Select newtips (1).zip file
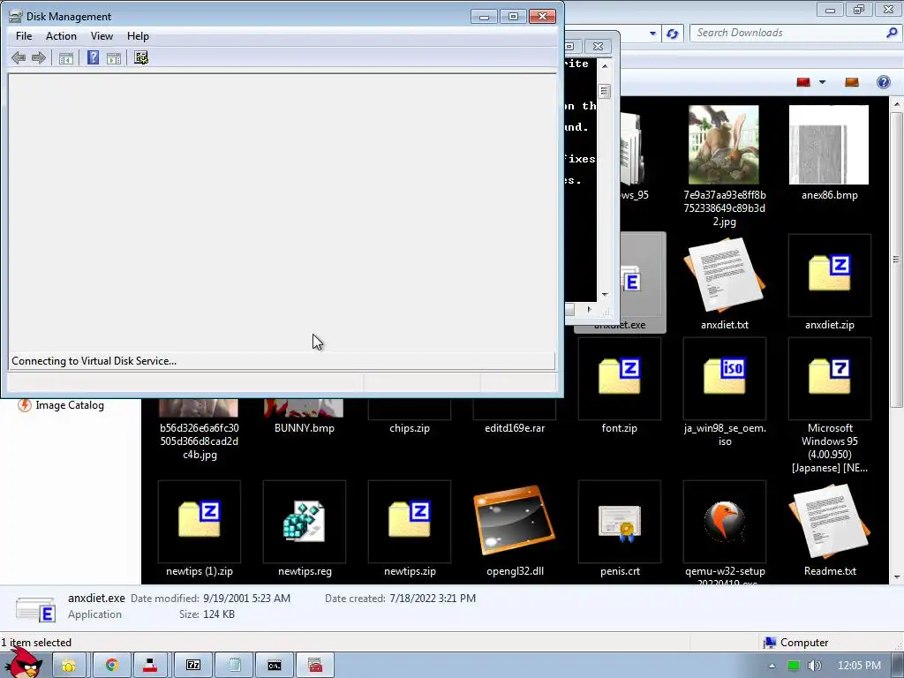Viewport: 904px width, 678px height. (199, 530)
